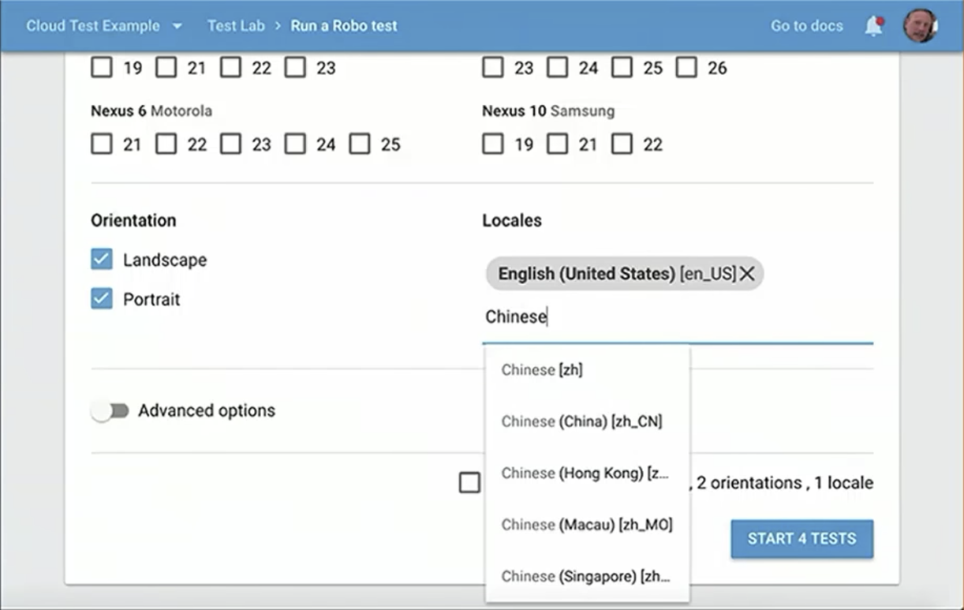Uncheck the Portrait orientation checkbox
Screen dimensions: 964x610
point(101,299)
